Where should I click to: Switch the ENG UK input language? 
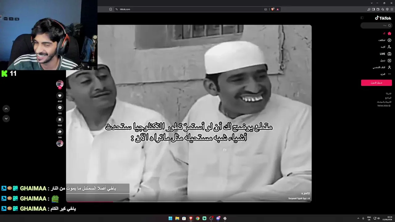click(369, 218)
